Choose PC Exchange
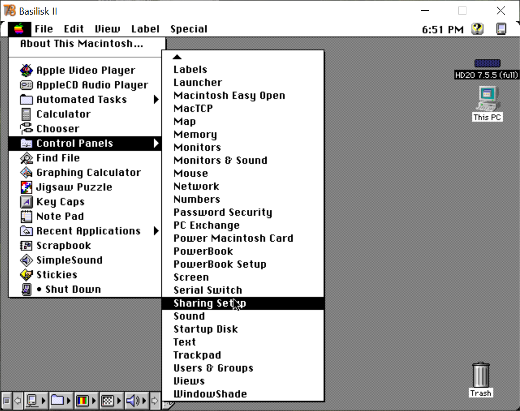The height and width of the screenshot is (411, 520). pyautogui.click(x=243, y=225)
